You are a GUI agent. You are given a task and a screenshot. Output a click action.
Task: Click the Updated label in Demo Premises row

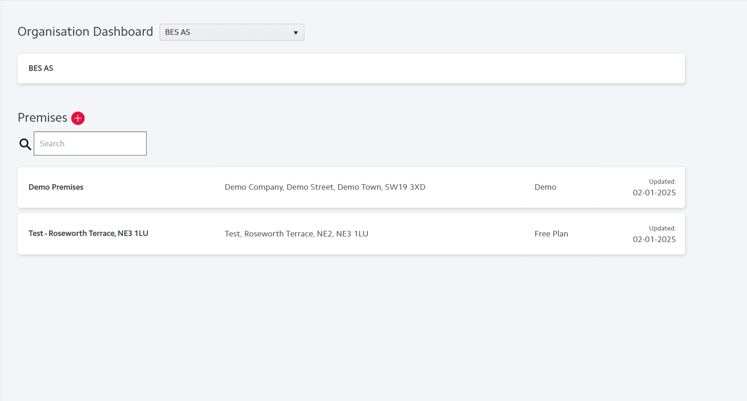(662, 182)
